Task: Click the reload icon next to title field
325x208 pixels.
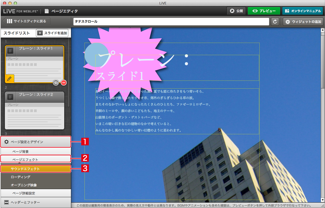Action: click(275, 22)
